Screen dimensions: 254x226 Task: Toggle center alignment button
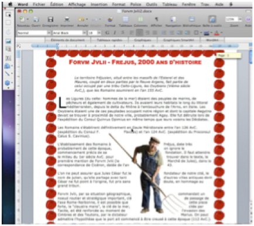pos(140,33)
